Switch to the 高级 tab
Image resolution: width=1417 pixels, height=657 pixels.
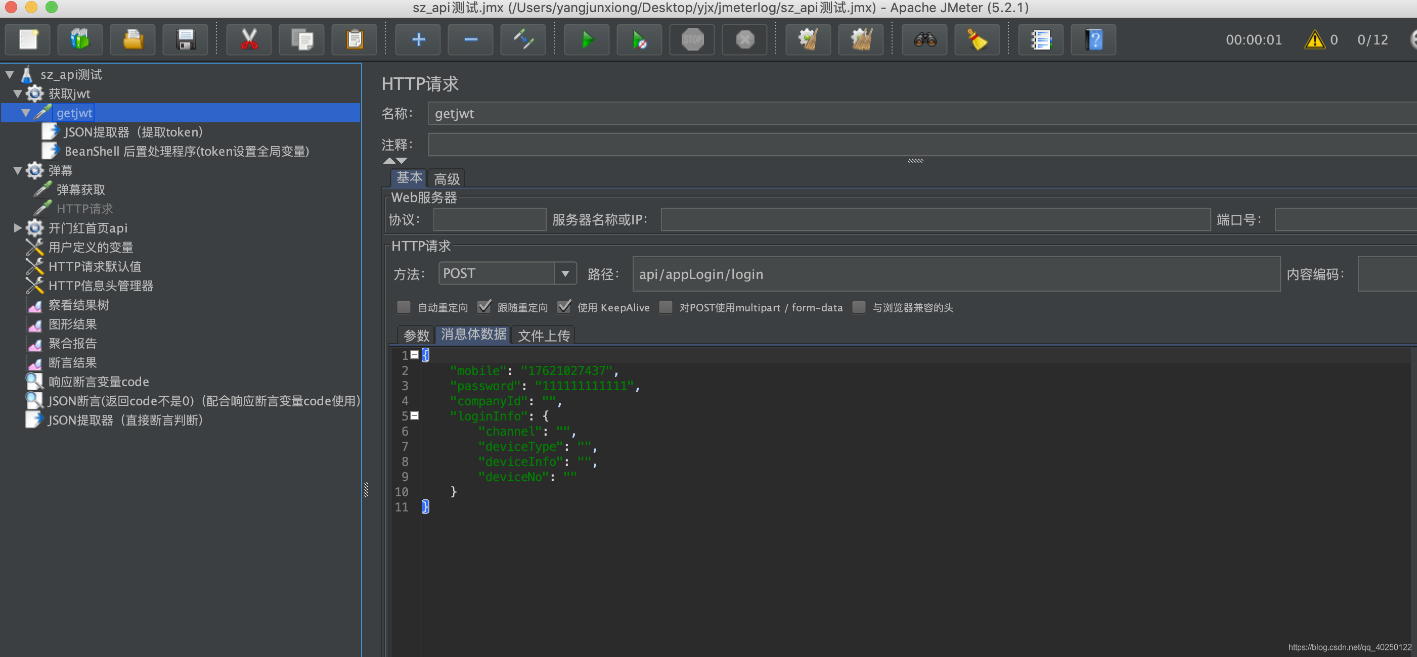click(x=446, y=179)
